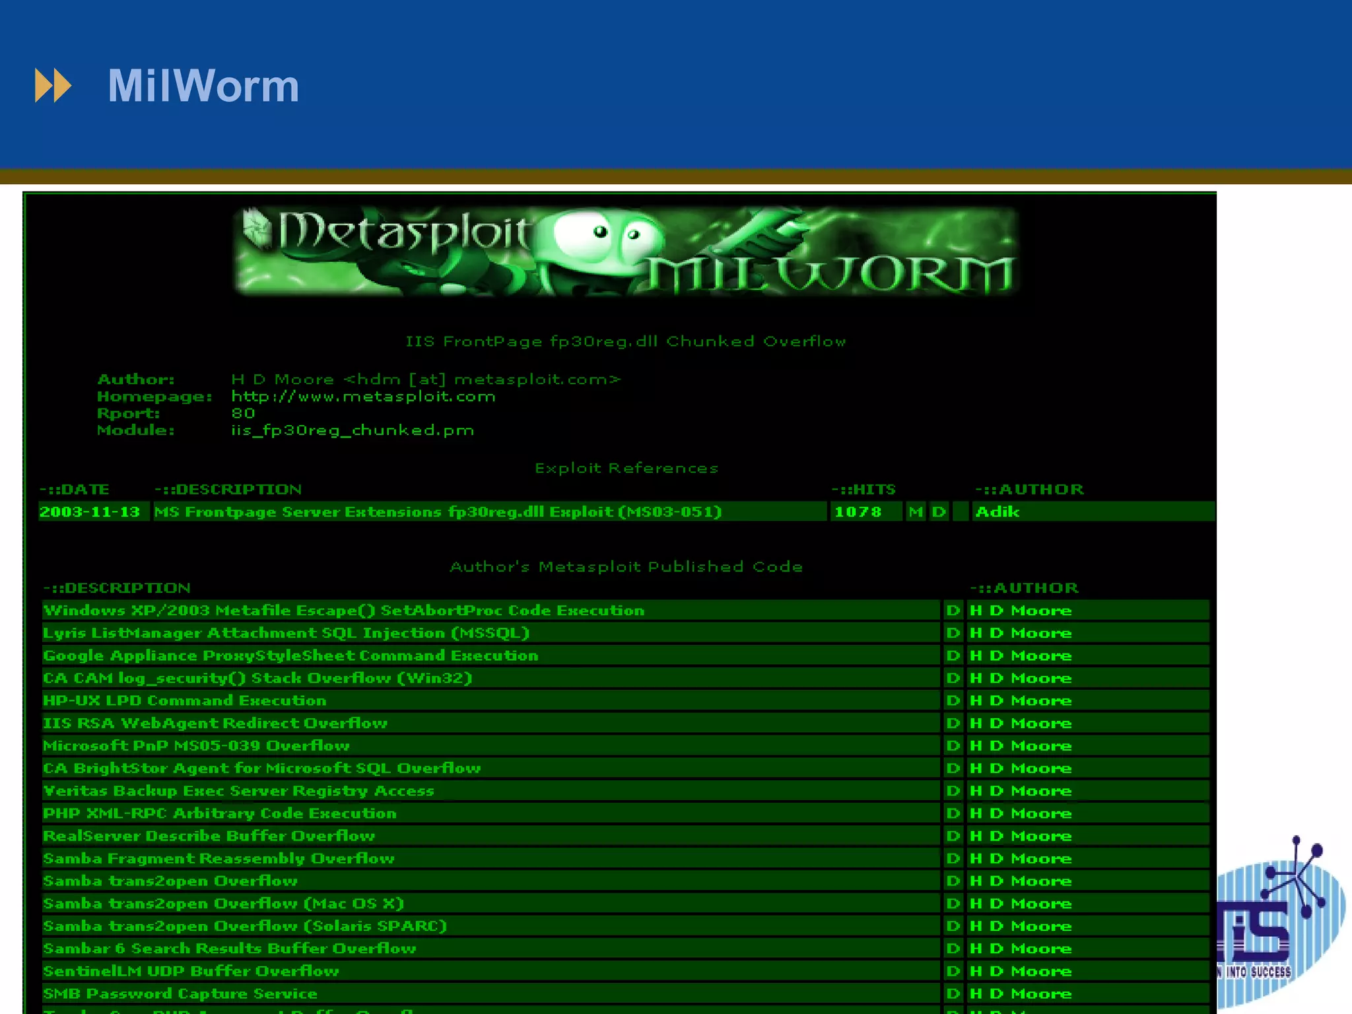Open Sambar 6 Search Results Buffer Overflow link
1352x1014 pixels.
pyautogui.click(x=230, y=949)
